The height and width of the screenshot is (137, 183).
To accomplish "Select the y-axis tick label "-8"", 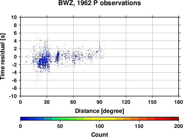I will pyautogui.click(x=14, y=88).
